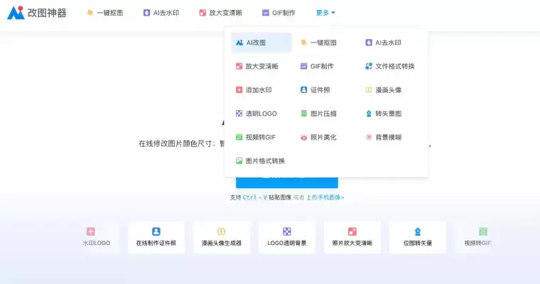540x284 pixels.
Task: Click the 透明LOGO text in dropdown
Action: (261, 114)
